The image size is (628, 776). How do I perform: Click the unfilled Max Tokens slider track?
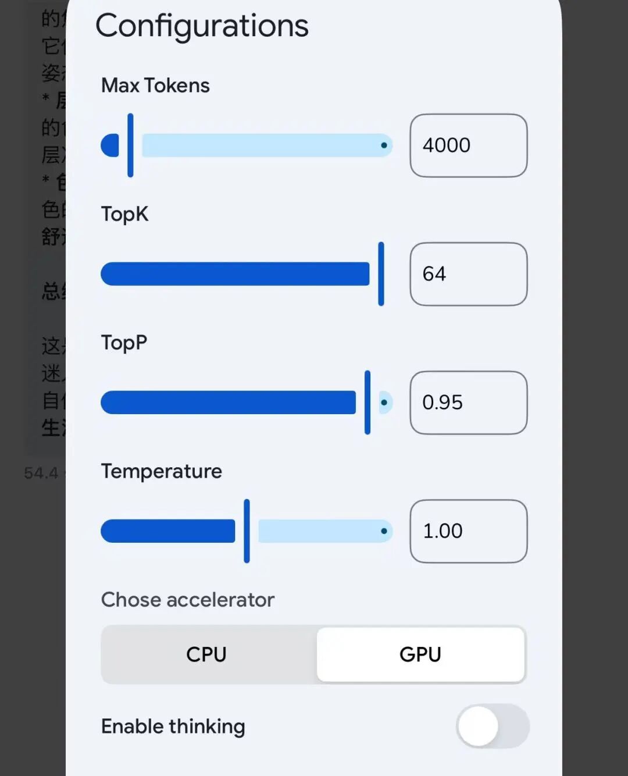click(262, 145)
